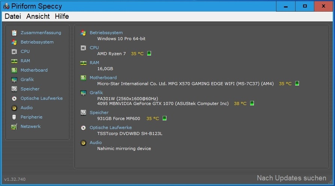Select Betriebssystem in the sidebar

(x=37, y=42)
